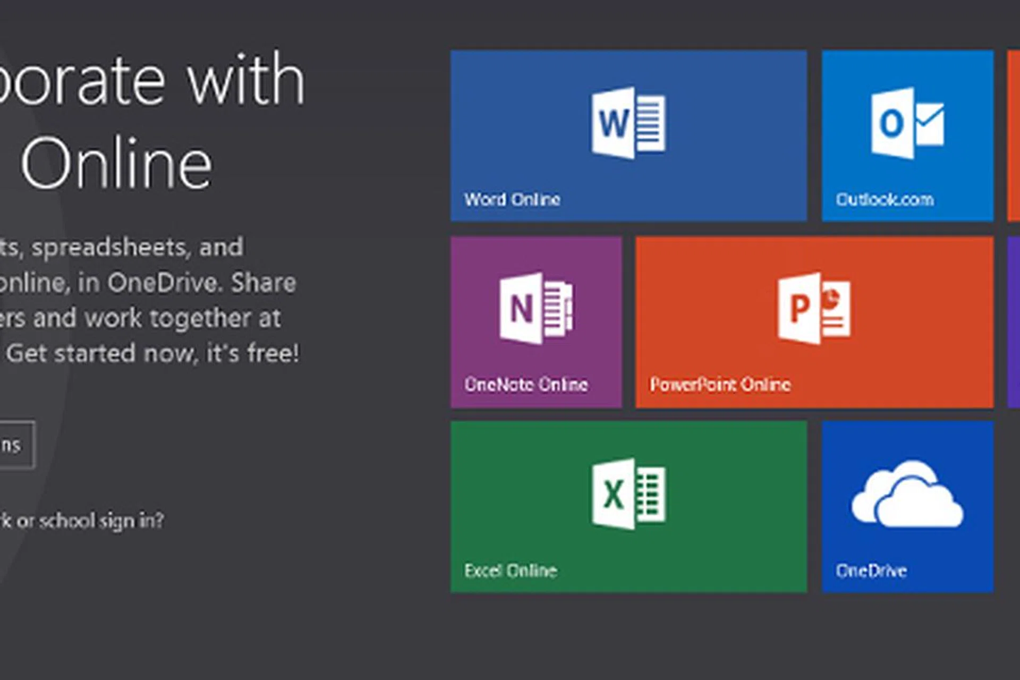
Task: Click the Word 'W' document icon
Action: [628, 123]
